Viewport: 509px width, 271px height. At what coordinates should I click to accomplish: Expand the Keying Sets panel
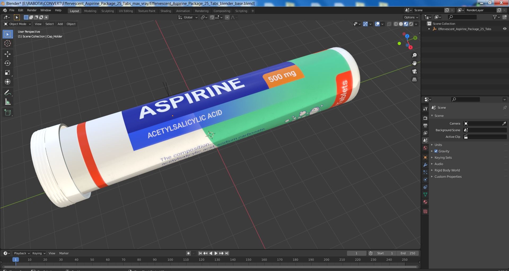click(x=443, y=157)
